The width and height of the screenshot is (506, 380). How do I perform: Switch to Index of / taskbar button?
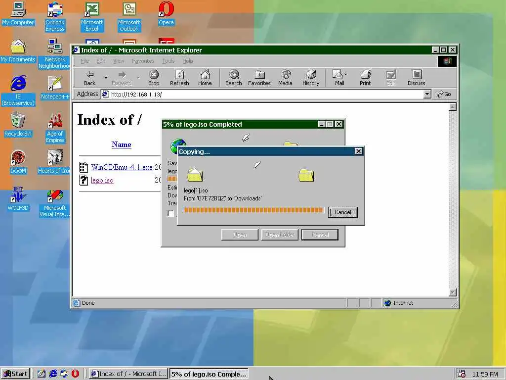click(x=128, y=374)
